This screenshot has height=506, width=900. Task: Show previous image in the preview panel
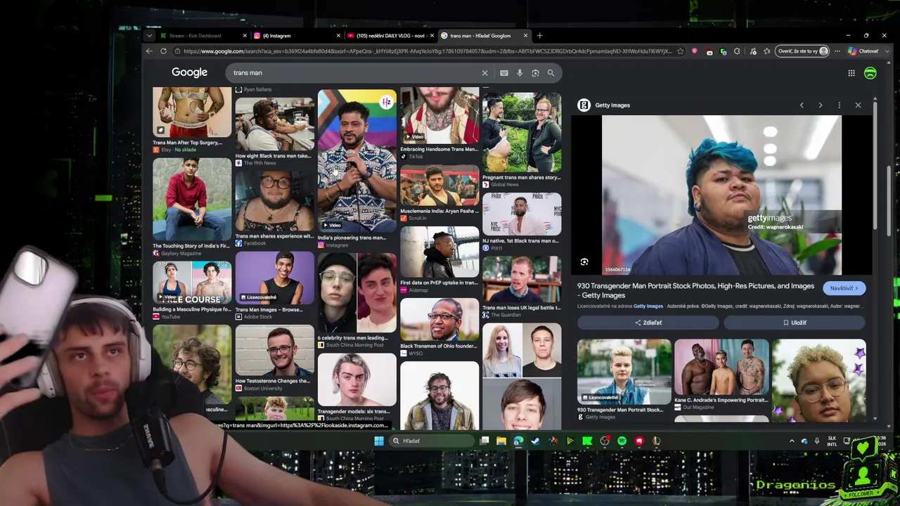[802, 105]
